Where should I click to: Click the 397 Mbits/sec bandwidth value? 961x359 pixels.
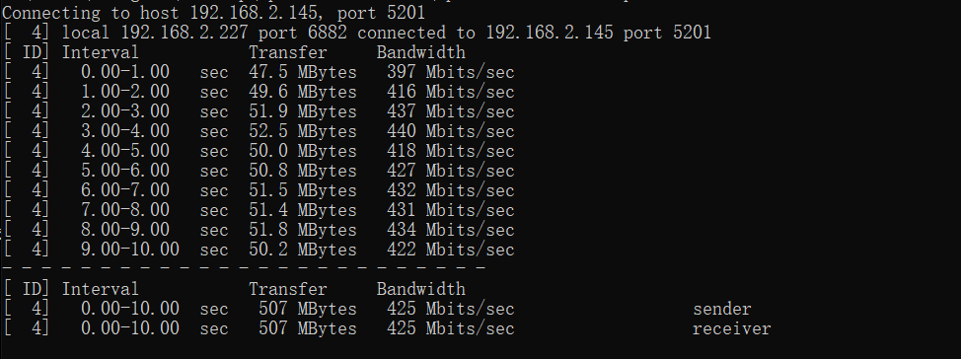tap(451, 72)
